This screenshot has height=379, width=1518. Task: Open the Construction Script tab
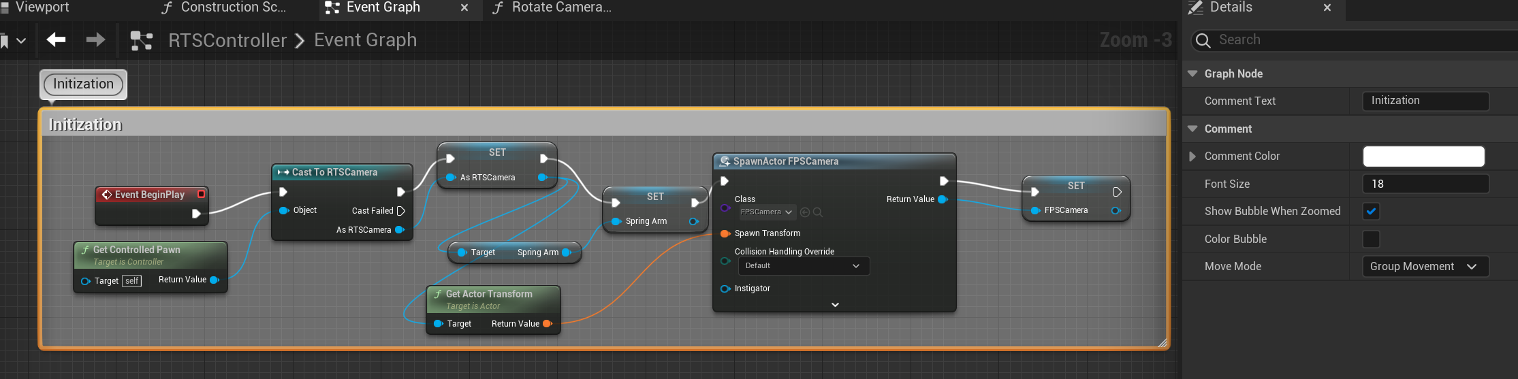pyautogui.click(x=233, y=7)
